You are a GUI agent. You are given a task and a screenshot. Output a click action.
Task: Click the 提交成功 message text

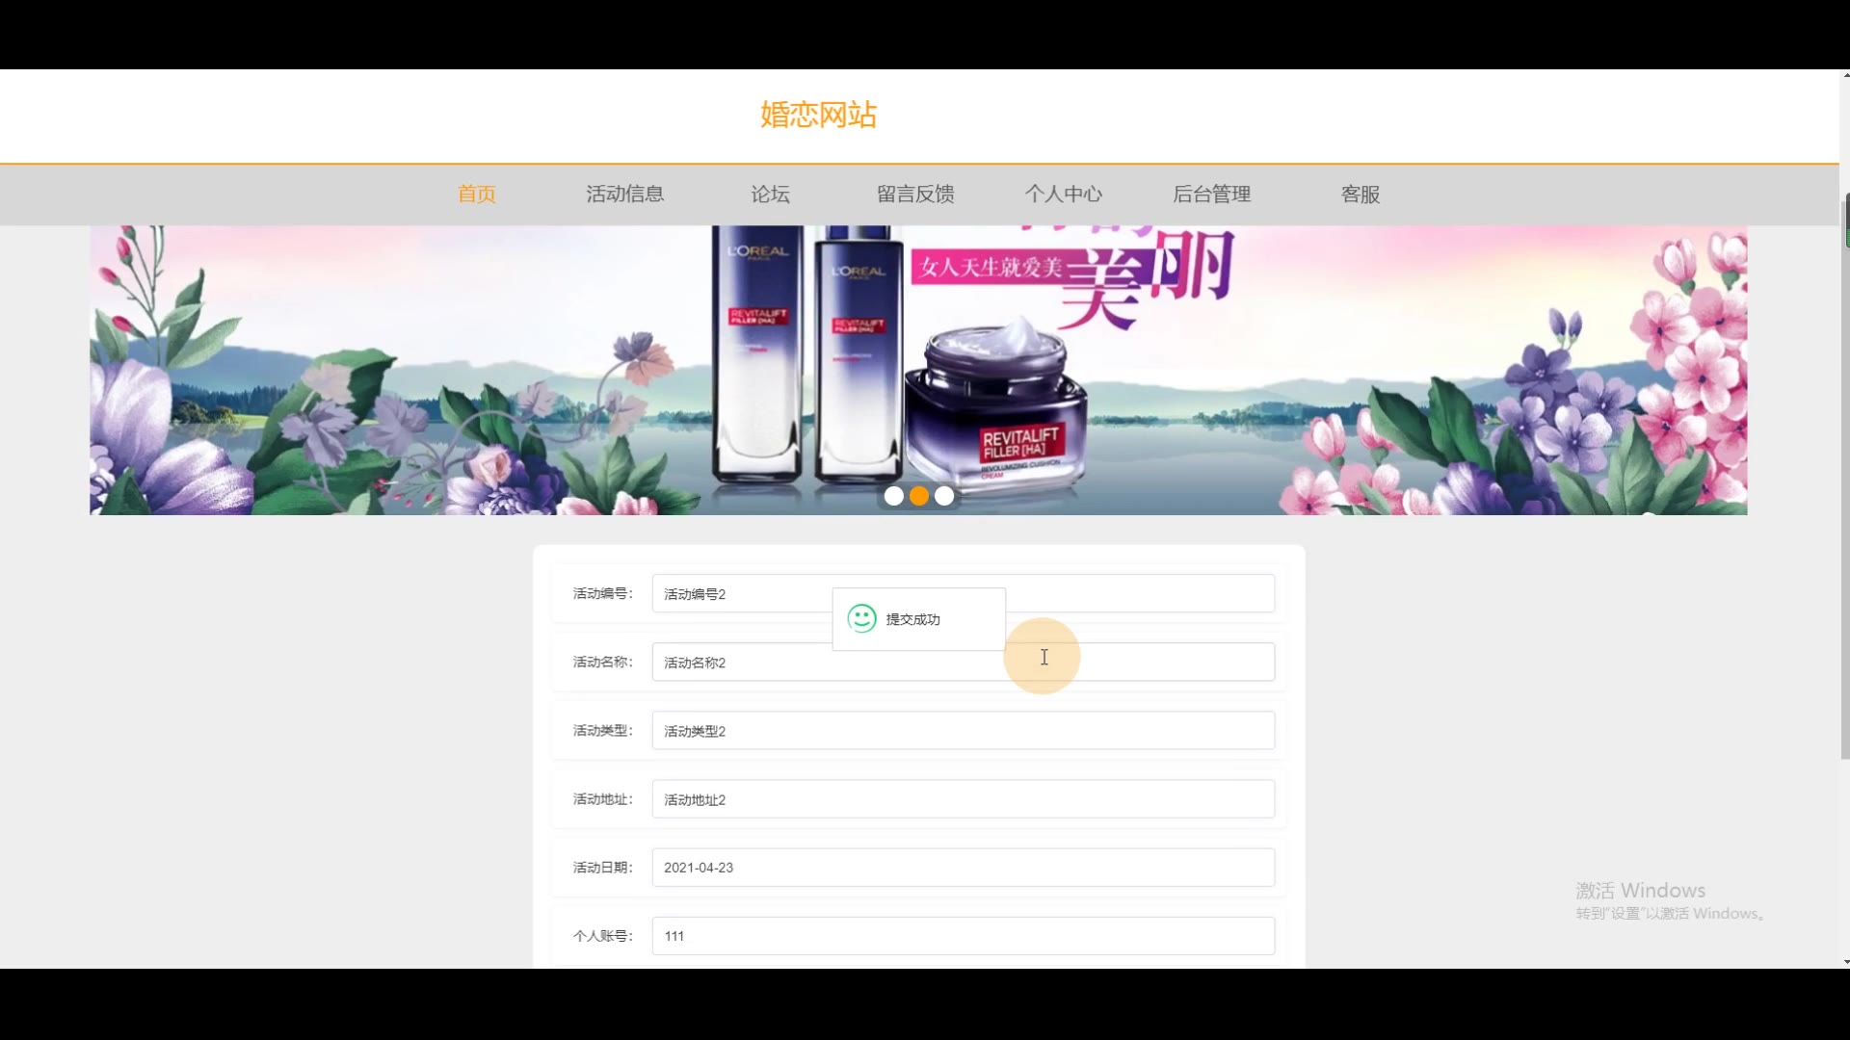click(912, 619)
